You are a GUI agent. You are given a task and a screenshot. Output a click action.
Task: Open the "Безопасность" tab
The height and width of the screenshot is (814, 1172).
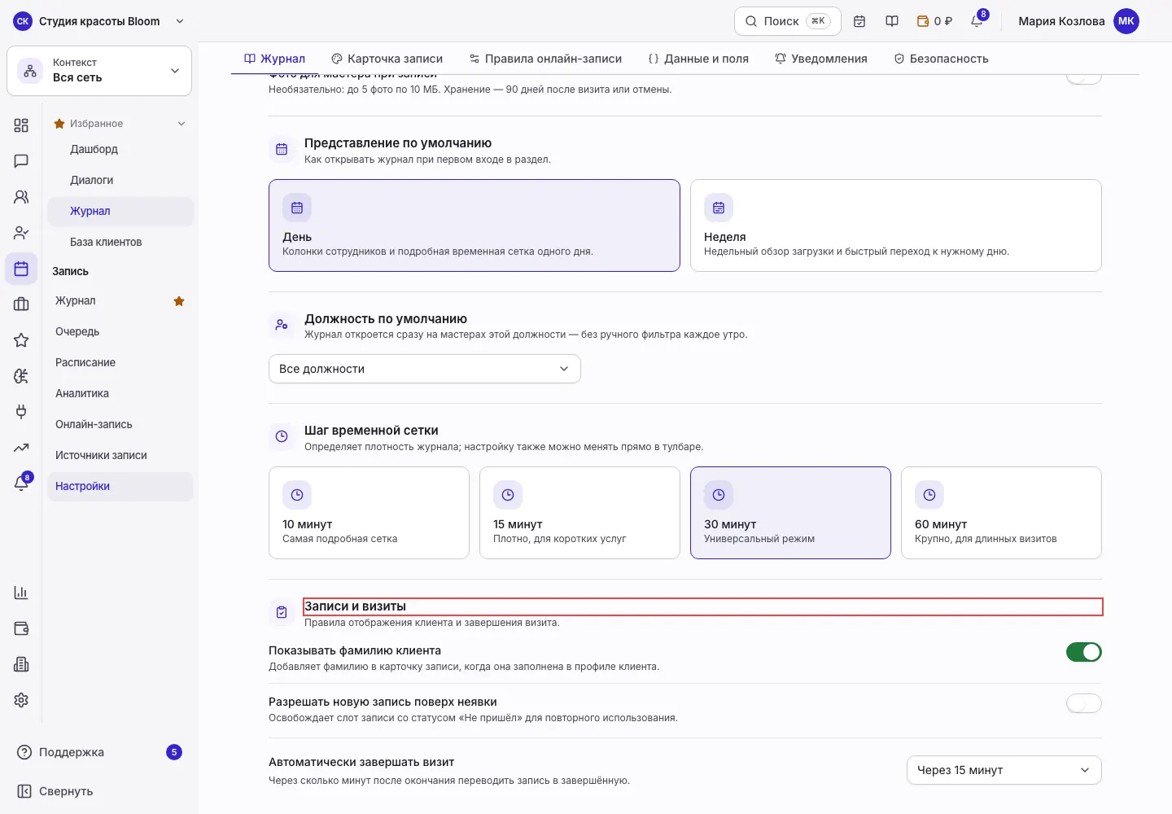(x=941, y=59)
